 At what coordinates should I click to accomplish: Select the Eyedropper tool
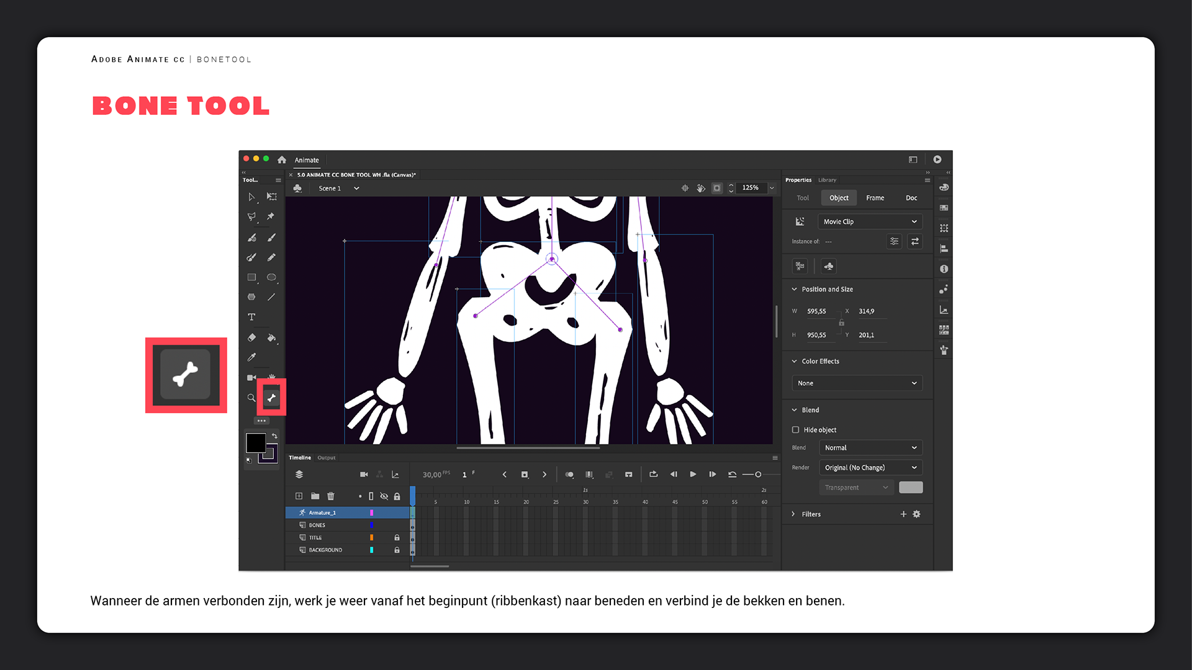click(x=251, y=357)
